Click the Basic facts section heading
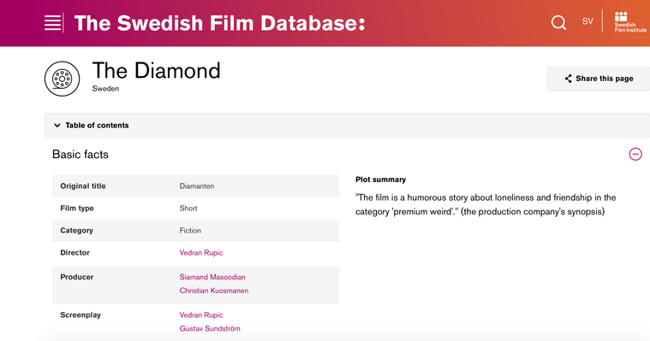This screenshot has width=650, height=341. click(81, 155)
